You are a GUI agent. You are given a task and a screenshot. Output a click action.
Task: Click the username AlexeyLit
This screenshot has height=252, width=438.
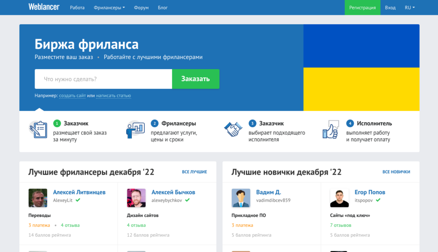(62, 200)
